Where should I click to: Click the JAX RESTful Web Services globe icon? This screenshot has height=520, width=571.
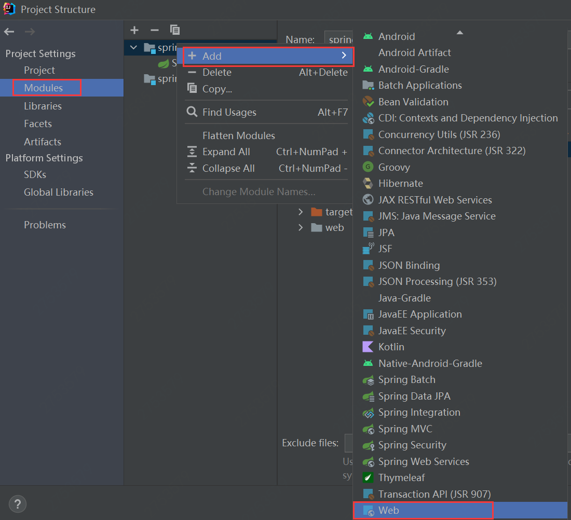click(368, 200)
